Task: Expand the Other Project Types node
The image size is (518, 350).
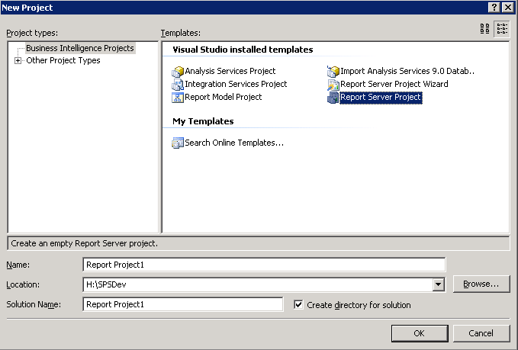Action: point(18,60)
